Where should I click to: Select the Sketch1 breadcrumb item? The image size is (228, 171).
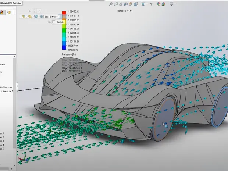coord(58,22)
